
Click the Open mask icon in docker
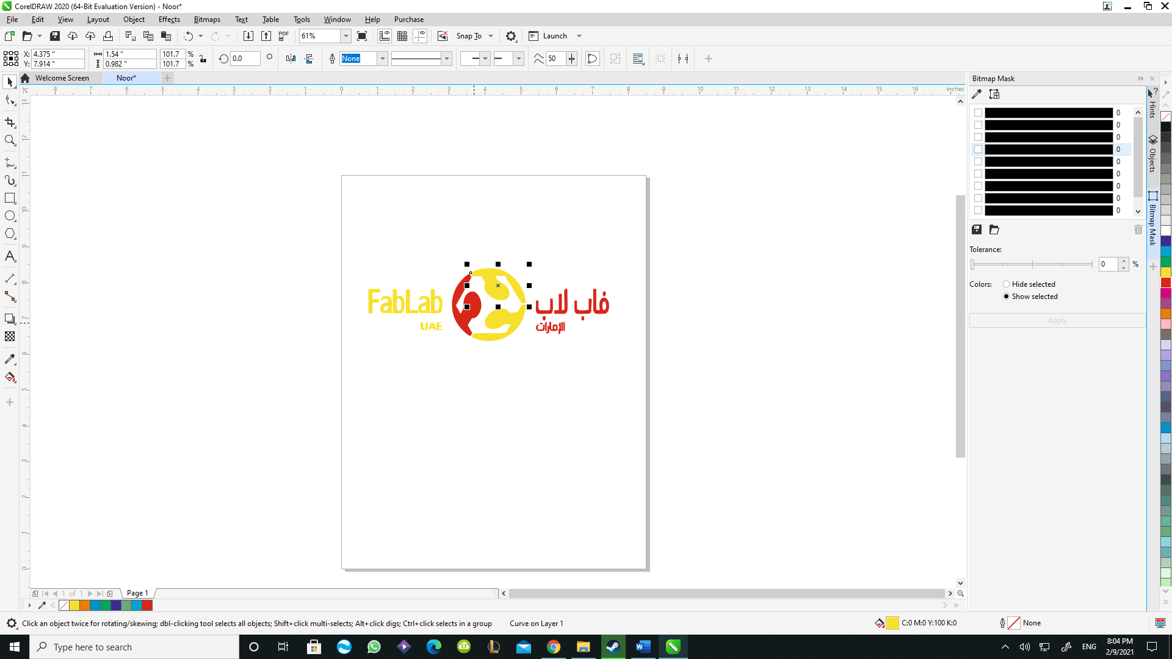coord(994,229)
